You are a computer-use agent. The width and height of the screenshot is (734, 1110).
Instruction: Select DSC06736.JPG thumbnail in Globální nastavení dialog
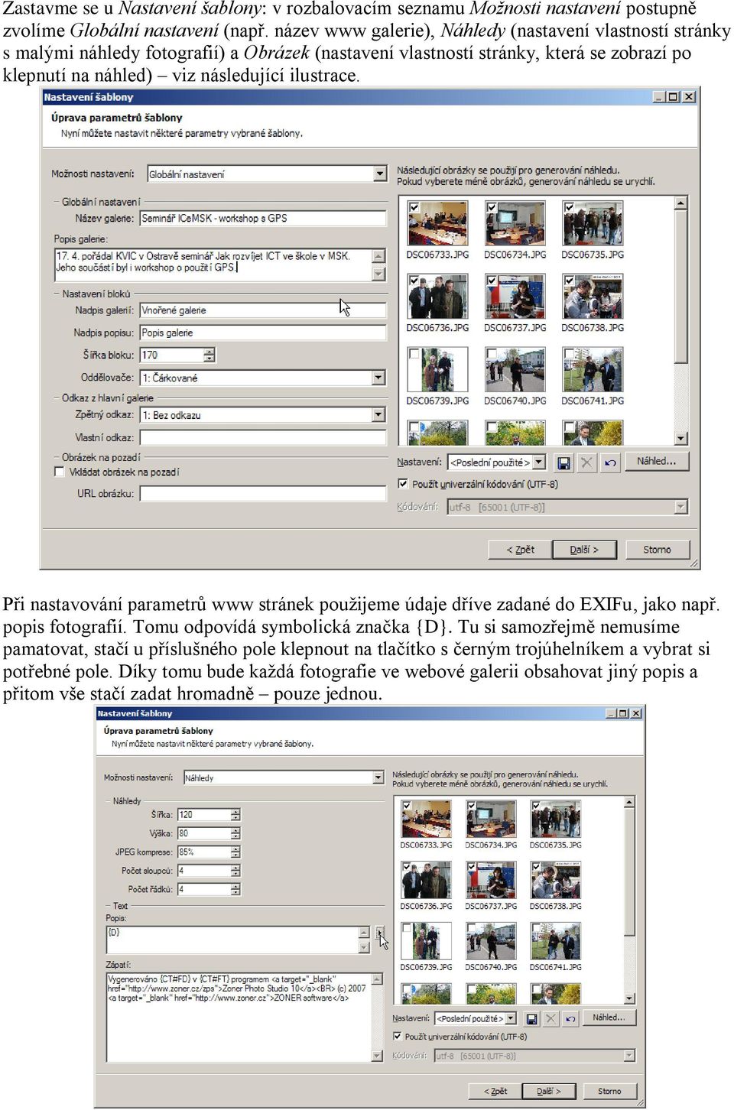pyautogui.click(x=437, y=296)
